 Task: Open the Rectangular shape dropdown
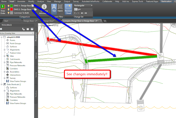coord(83,5)
